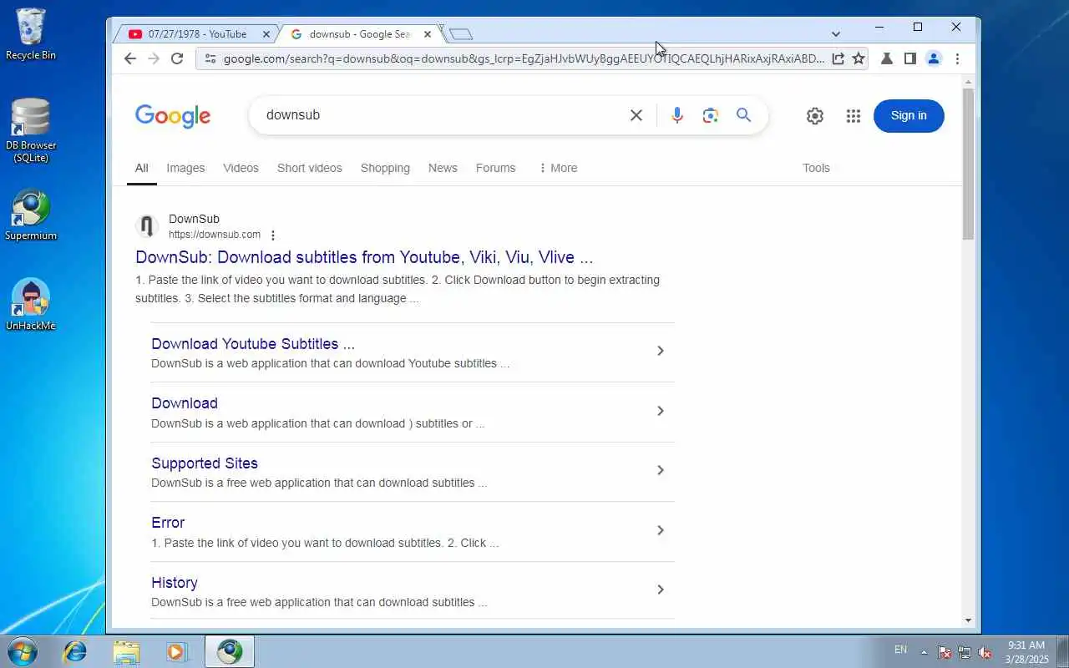Open the browser side panel icon
Screen dimensions: 1069x668
tap(910, 58)
